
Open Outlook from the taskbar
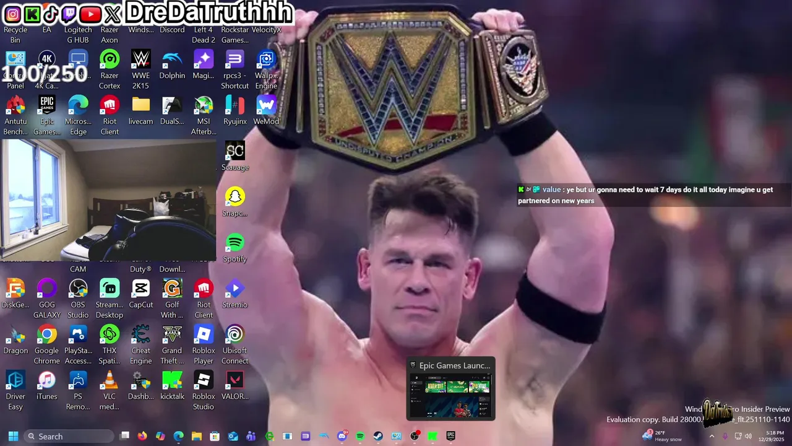[x=233, y=436]
